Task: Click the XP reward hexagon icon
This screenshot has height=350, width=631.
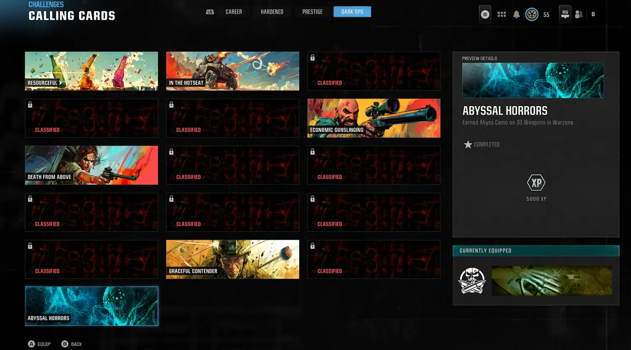Action: click(x=536, y=183)
